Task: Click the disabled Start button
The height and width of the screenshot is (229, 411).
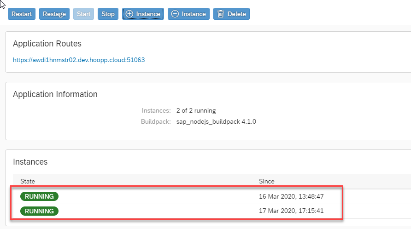Action: tap(83, 14)
